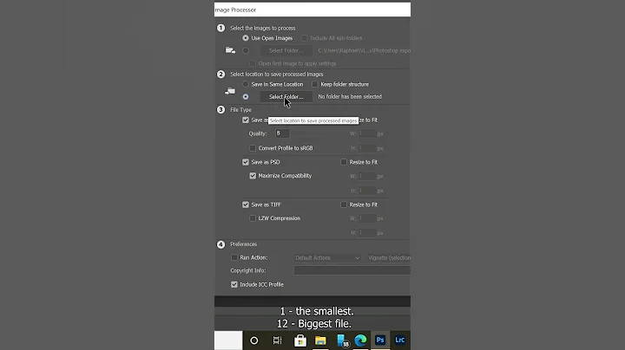The image size is (625, 350).
Task: Toggle Maximize Compatibility checkbox
Action: [x=253, y=176]
